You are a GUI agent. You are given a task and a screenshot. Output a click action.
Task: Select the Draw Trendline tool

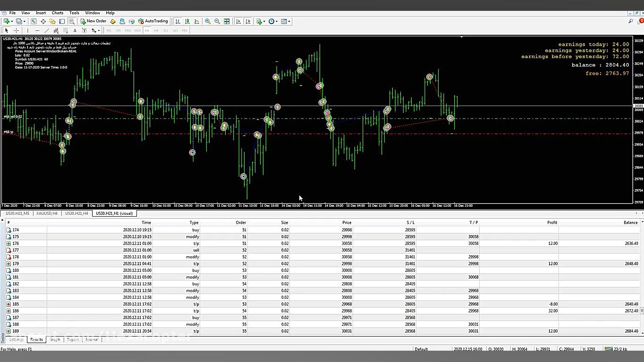(46, 31)
